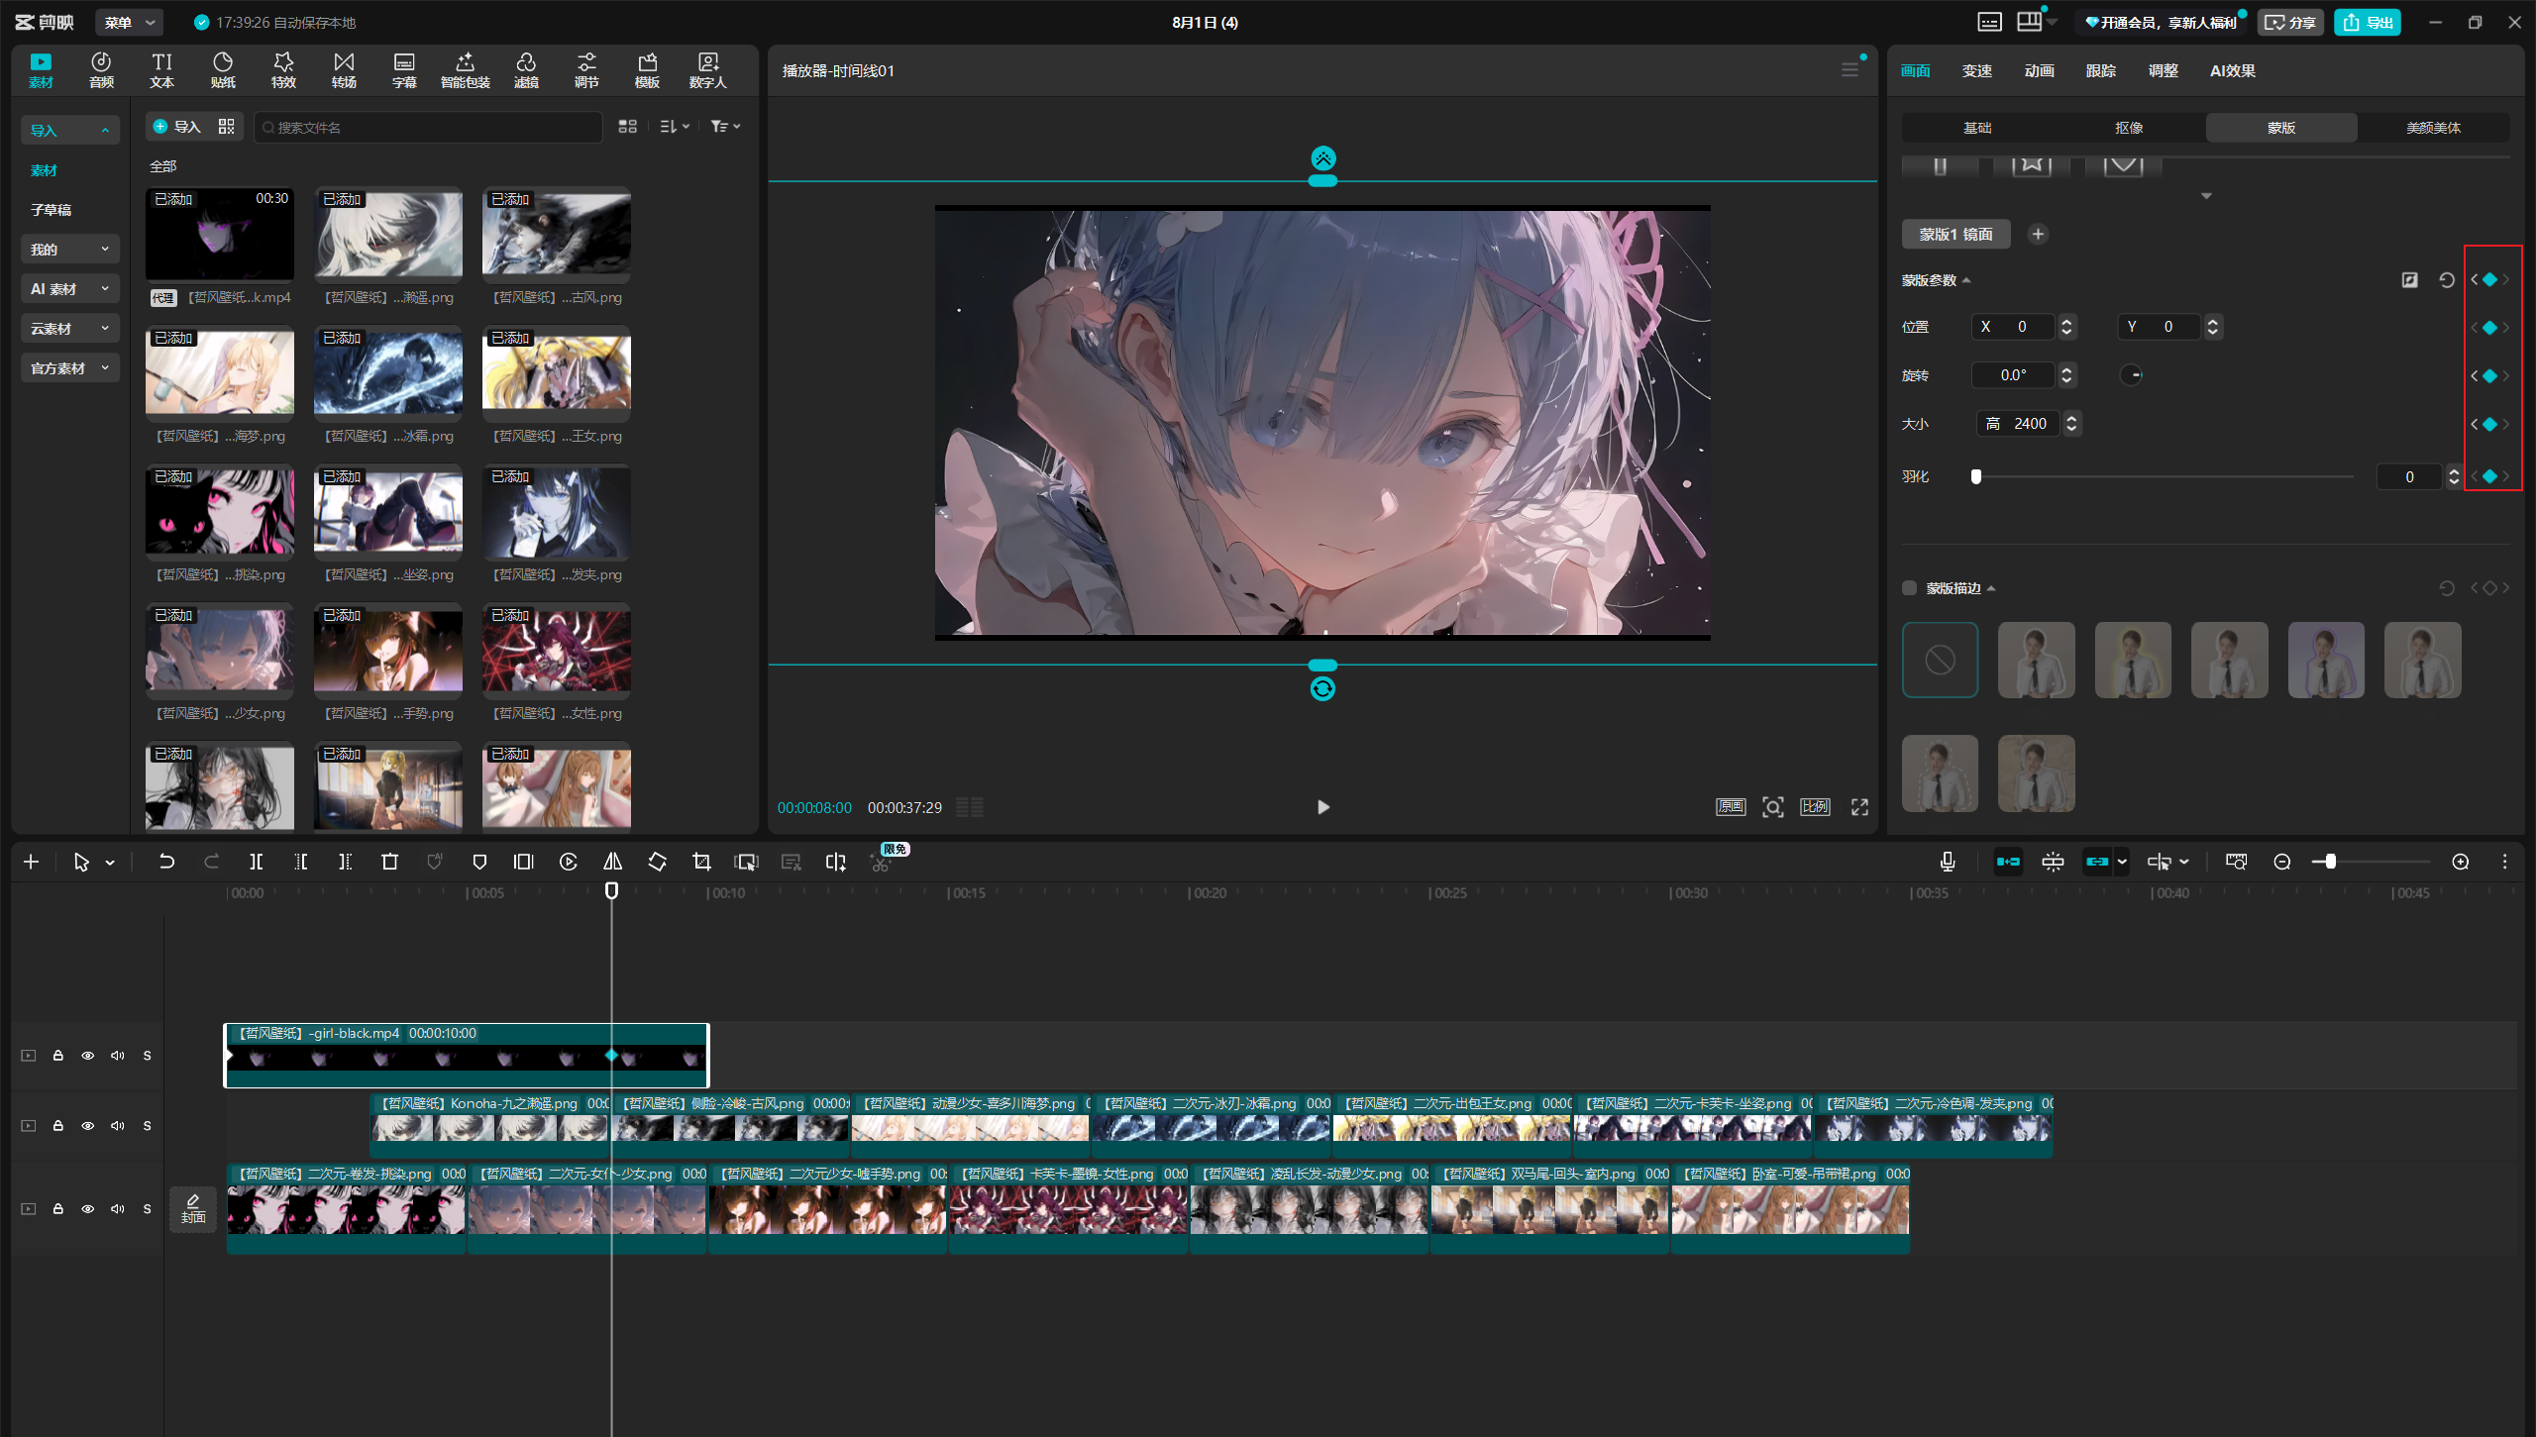Click the microphone record icon

point(1947,862)
